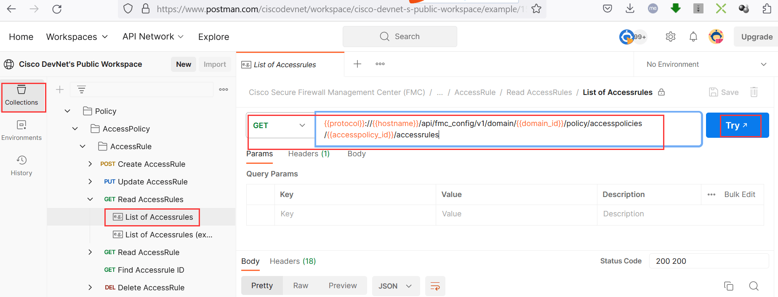The image size is (778, 297).
Task: Select Preview response view
Action: (x=343, y=286)
